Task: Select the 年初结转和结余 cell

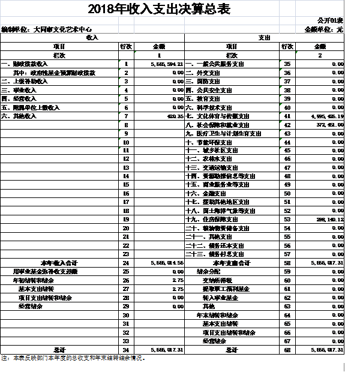Action: (59, 280)
